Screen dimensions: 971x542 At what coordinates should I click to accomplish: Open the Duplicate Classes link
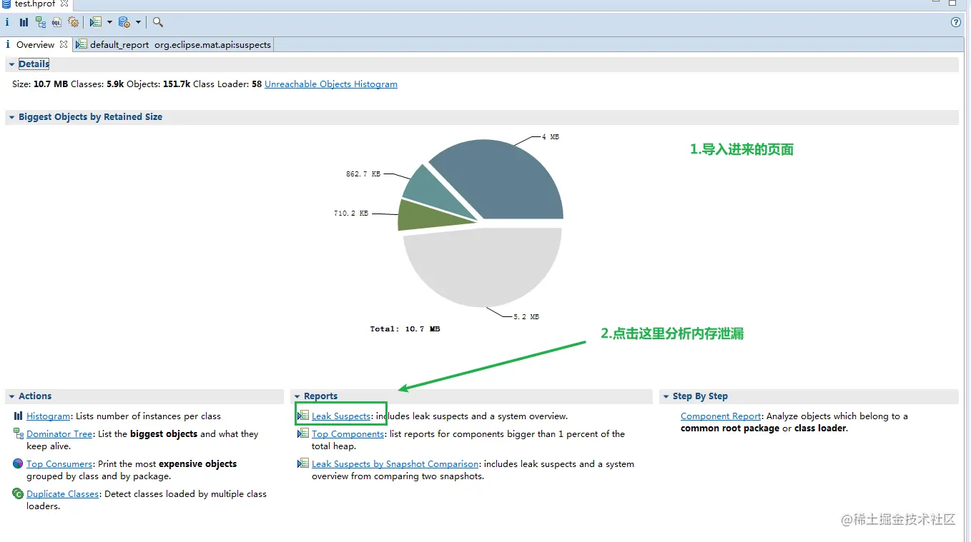pyautogui.click(x=63, y=494)
